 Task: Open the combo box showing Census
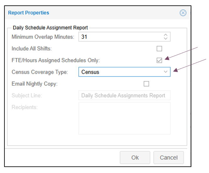click(124, 72)
